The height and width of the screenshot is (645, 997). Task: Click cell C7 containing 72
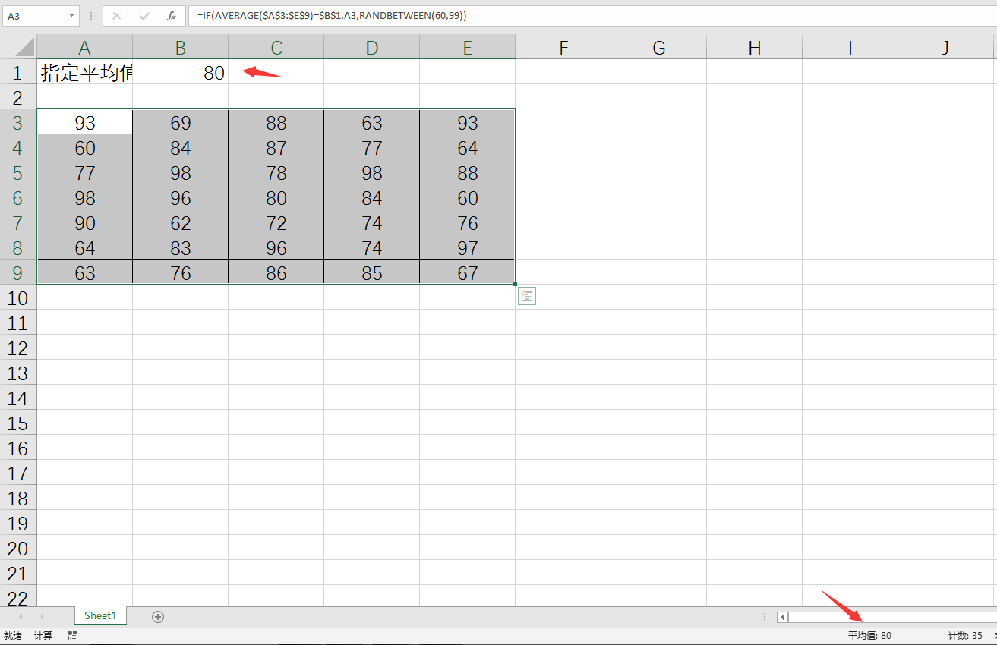tap(276, 222)
